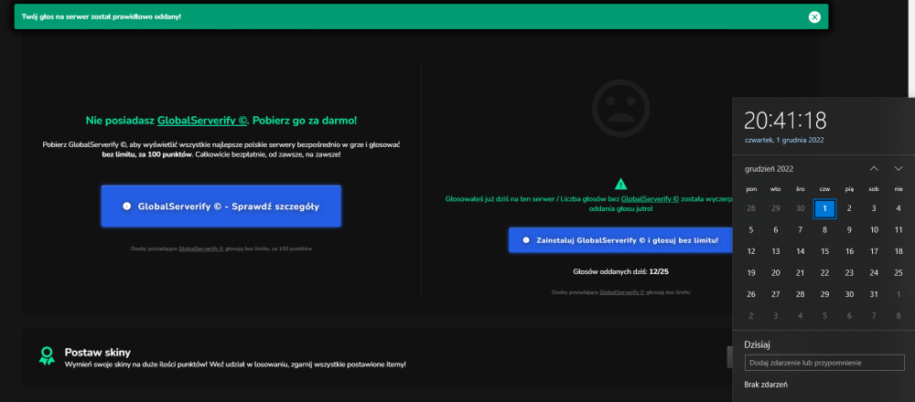Select December 14 in calendar

click(800, 251)
